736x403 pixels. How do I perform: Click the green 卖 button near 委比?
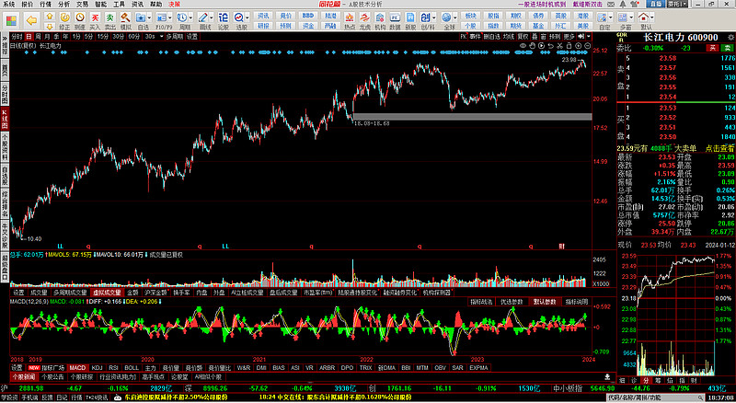(x=728, y=48)
